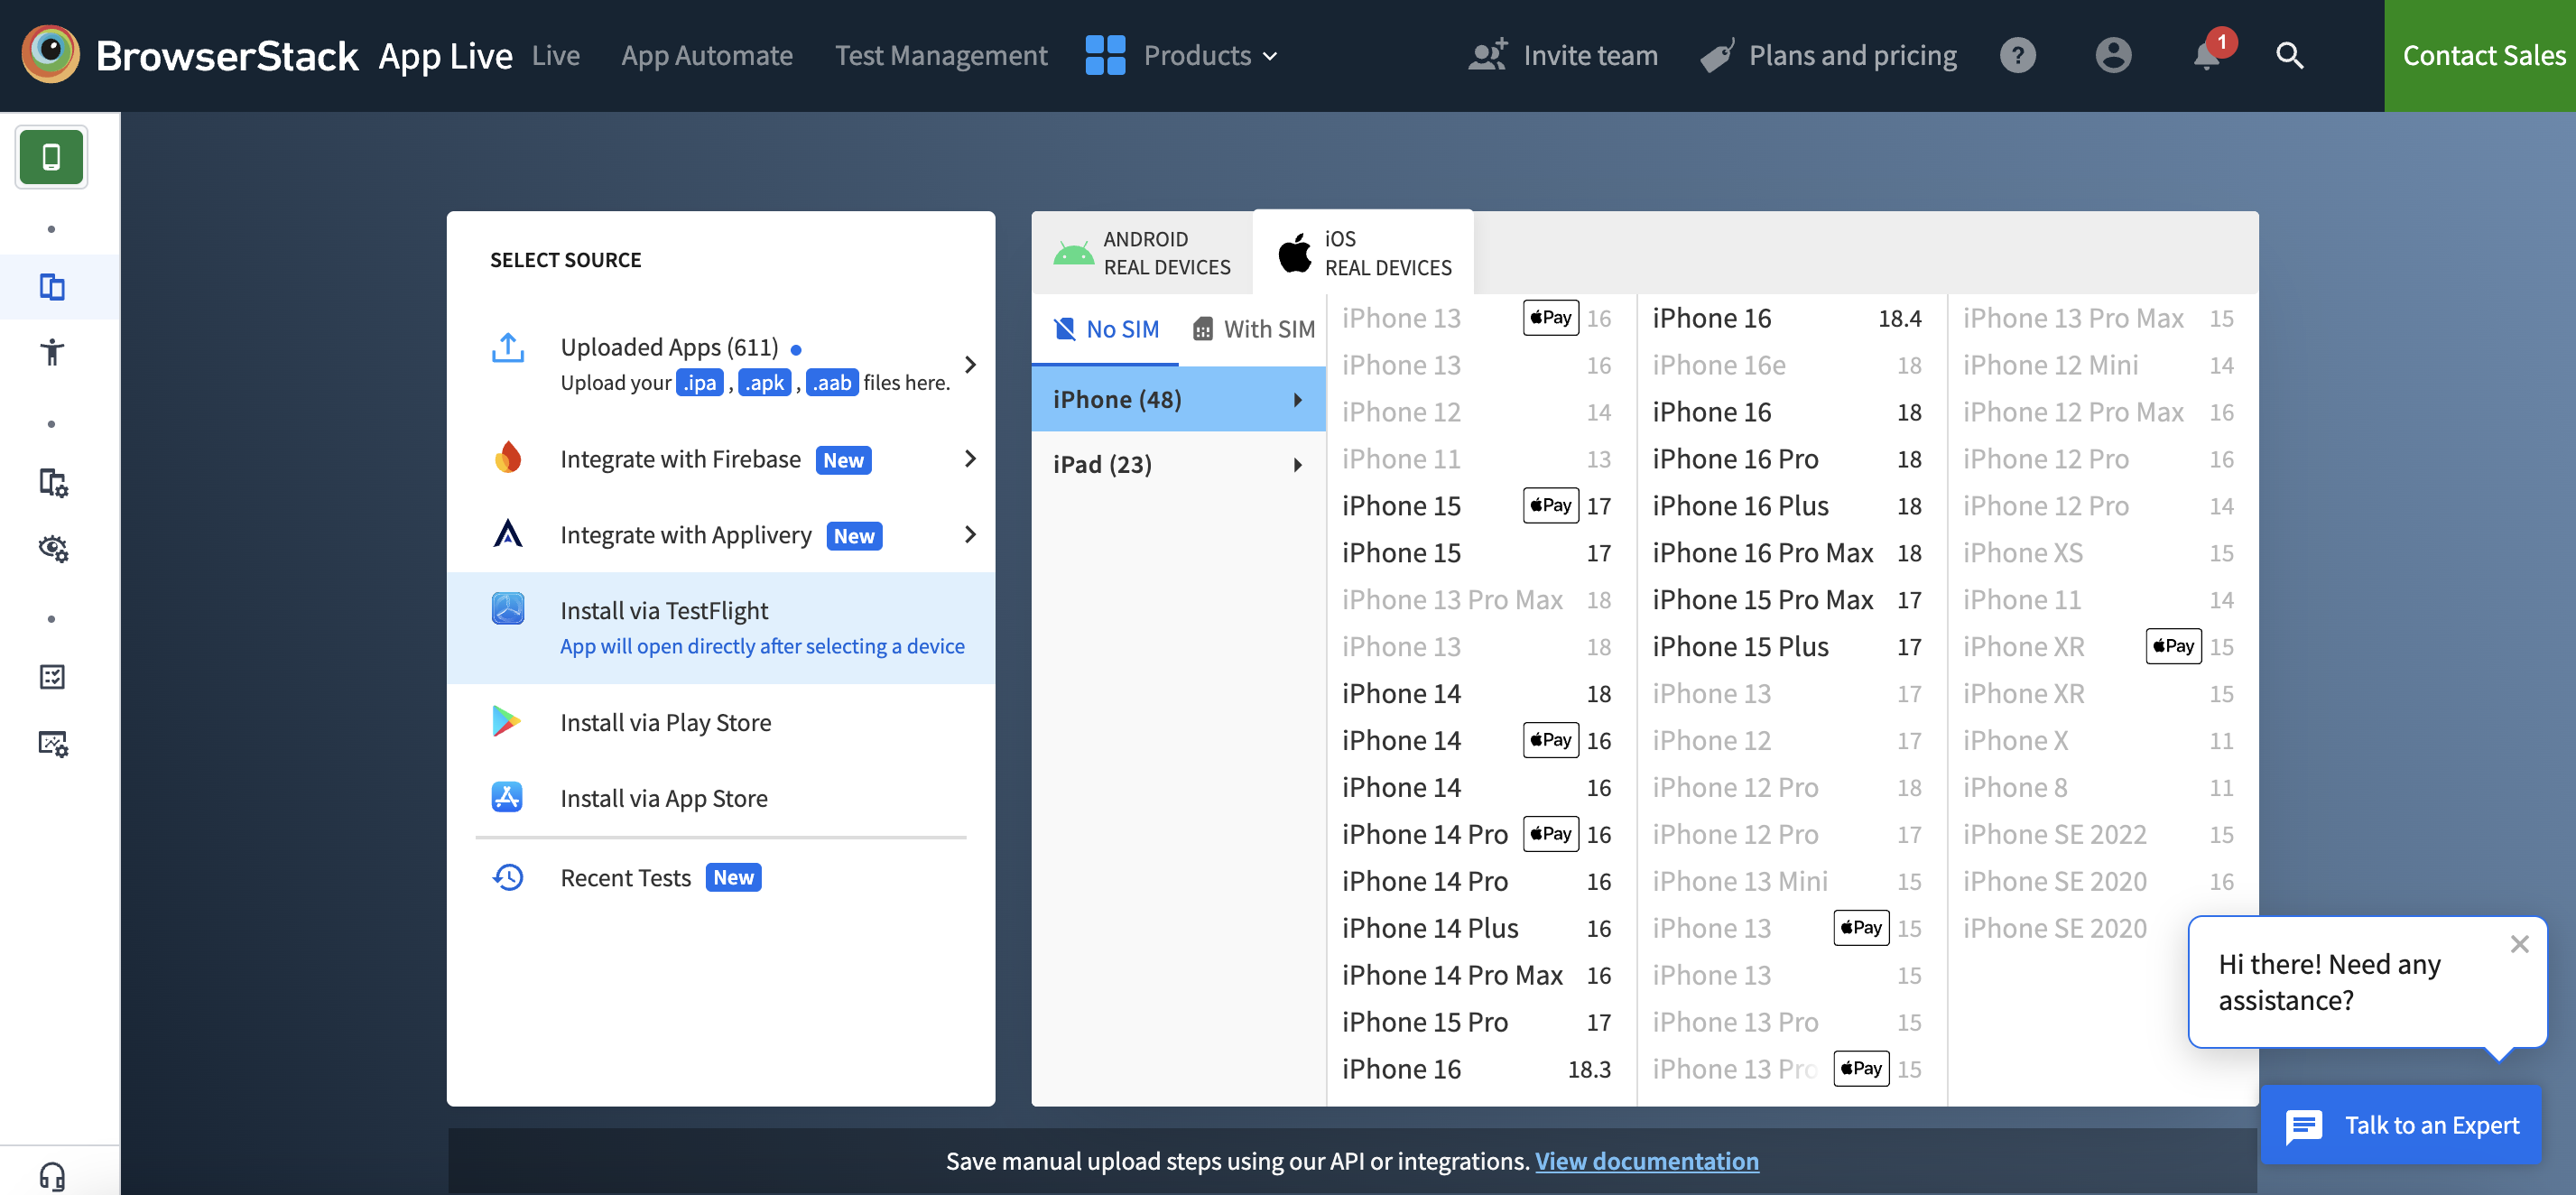Select Install via App Store source

pyautogui.click(x=721, y=798)
